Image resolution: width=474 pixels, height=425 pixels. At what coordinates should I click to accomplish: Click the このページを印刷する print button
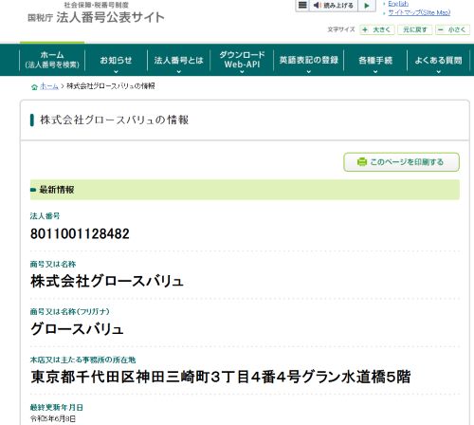[401, 162]
